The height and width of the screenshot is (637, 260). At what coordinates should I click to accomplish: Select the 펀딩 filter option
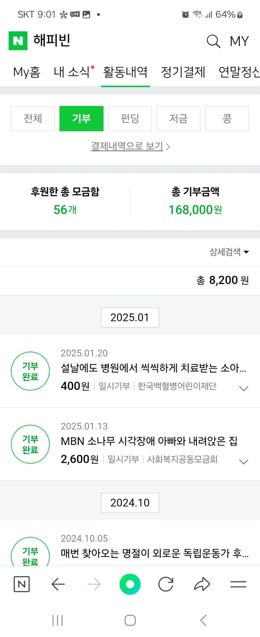[x=130, y=119]
